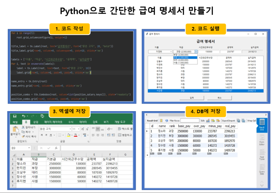Open the 이름 combobox in payroll window

[160, 51]
